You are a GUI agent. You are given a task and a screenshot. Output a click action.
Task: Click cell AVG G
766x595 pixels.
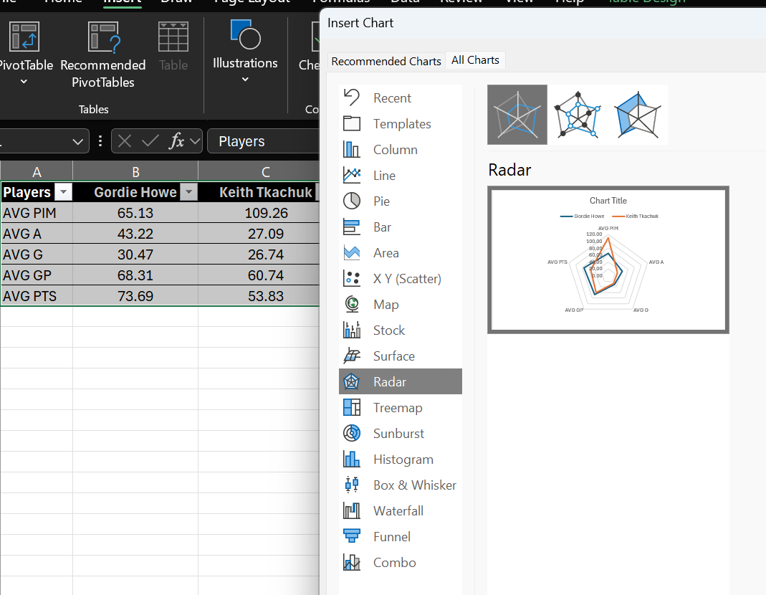point(37,254)
